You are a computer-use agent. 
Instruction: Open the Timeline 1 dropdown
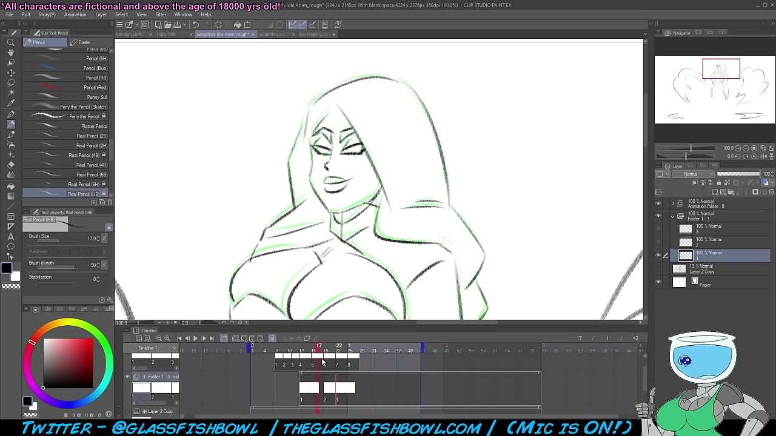pyautogui.click(x=174, y=348)
